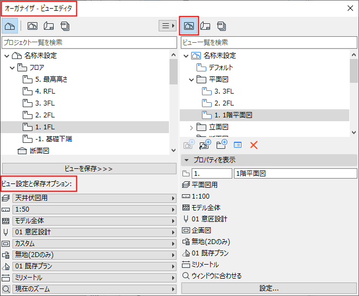The height and width of the screenshot is (296, 359).
Task: Open graphic override dropdown 無地(2Dのみ)
Action: pyautogui.click(x=94, y=255)
